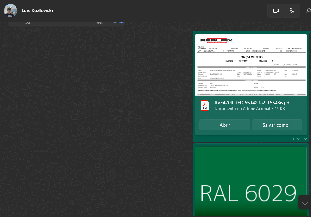This screenshot has height=217, width=311.
Task: Open contact info via Luis Kozlowski name
Action: [37, 11]
